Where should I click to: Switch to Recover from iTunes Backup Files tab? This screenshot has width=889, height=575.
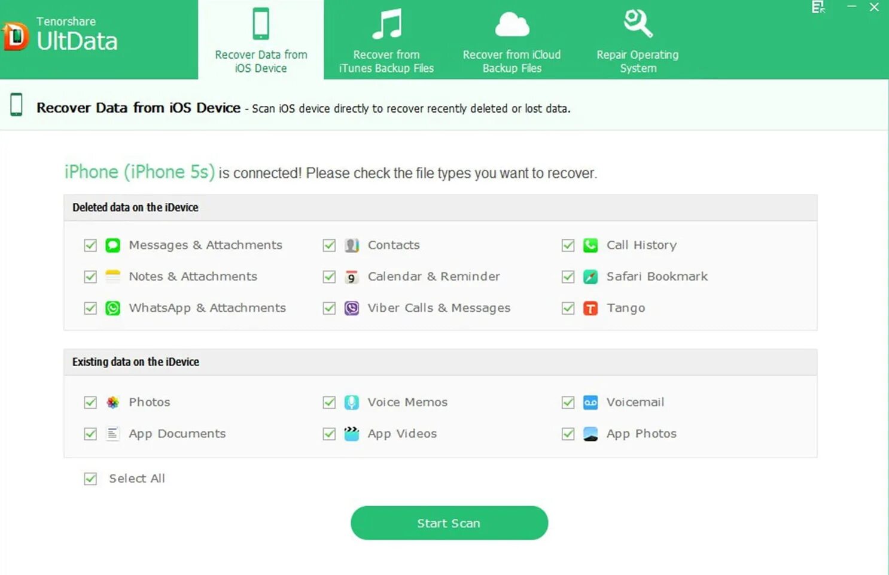[x=386, y=40]
